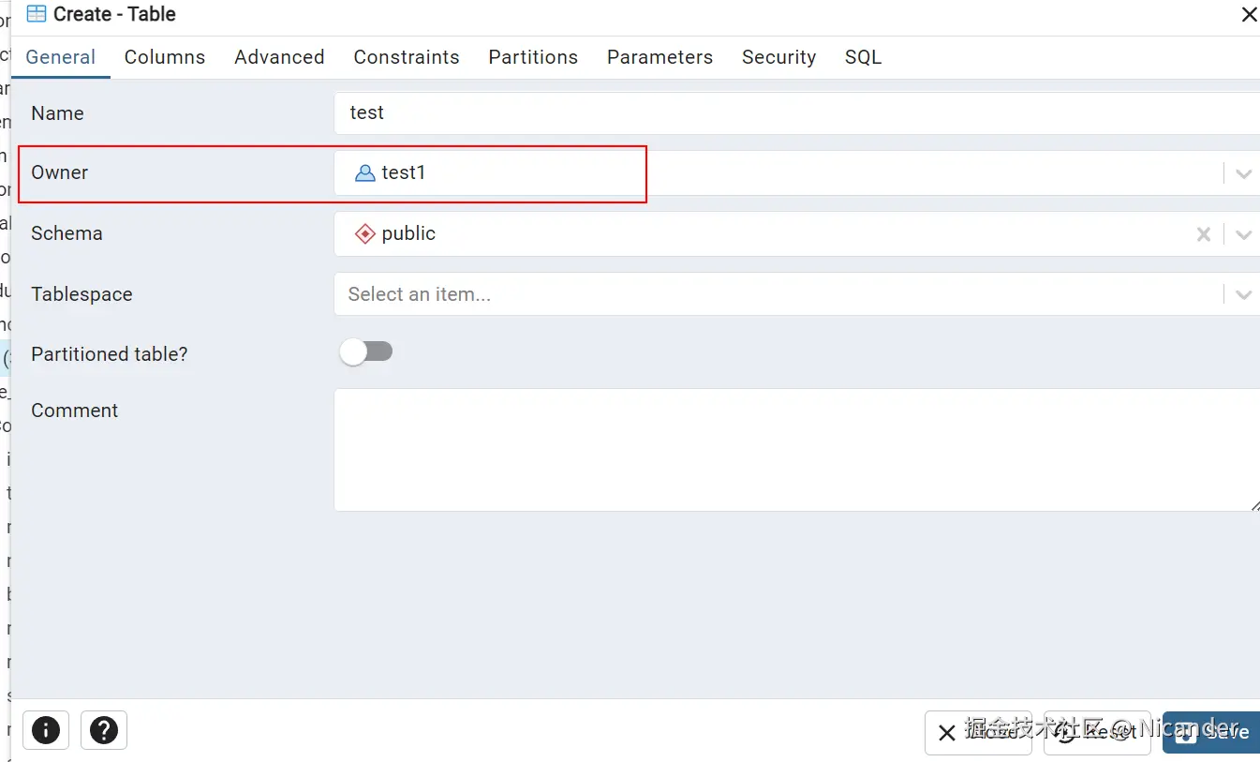Toggle the Partitioned table switch

(366, 352)
